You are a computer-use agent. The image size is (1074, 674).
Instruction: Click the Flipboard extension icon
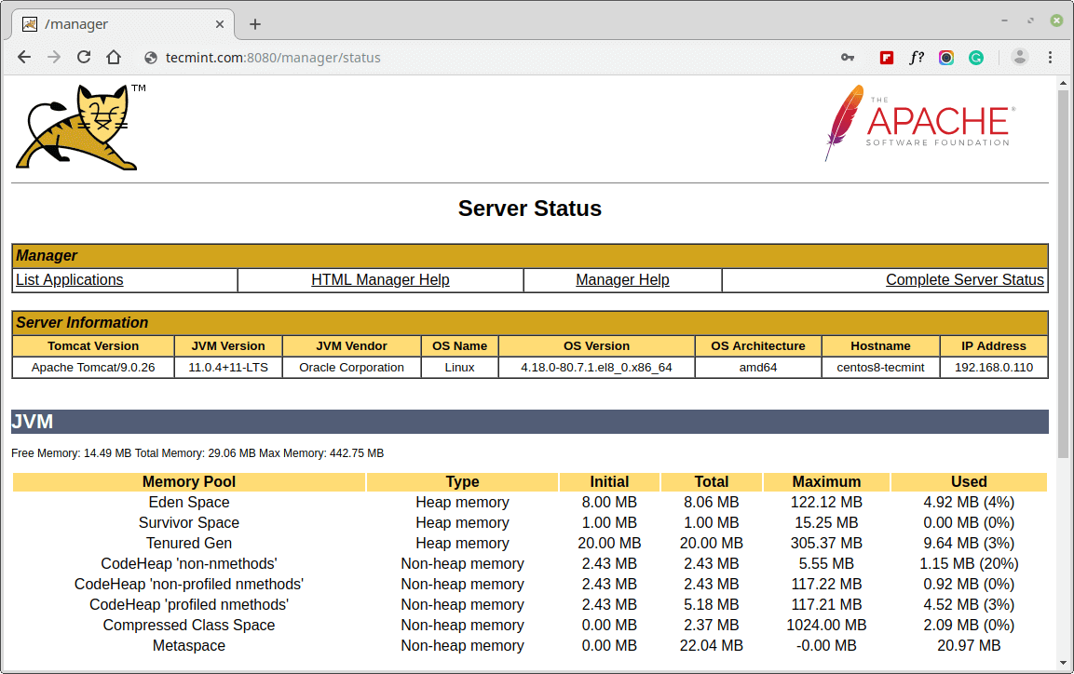pos(887,58)
